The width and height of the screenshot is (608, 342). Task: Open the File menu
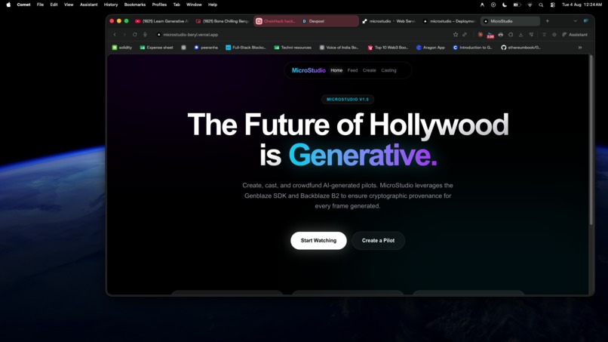40,5
